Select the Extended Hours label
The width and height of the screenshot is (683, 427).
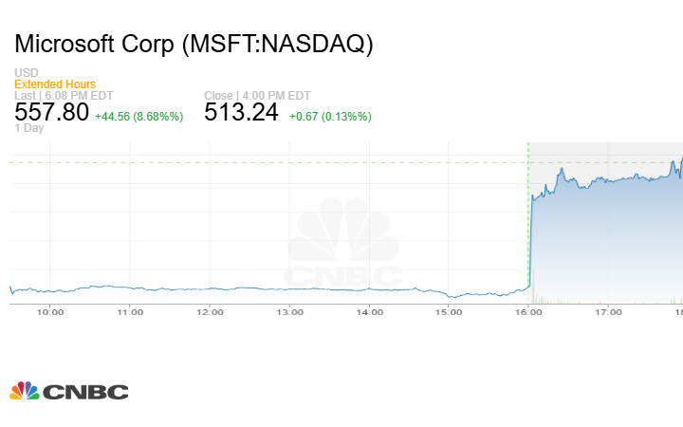pyautogui.click(x=55, y=84)
